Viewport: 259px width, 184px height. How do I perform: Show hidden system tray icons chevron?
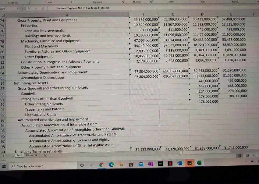pyautogui.click(x=246, y=161)
